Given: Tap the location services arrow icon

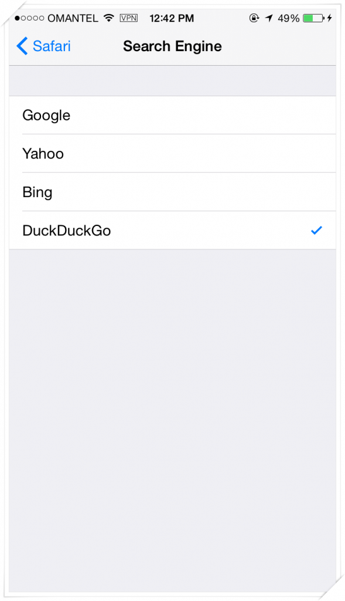Looking at the screenshot, I should point(269,18).
